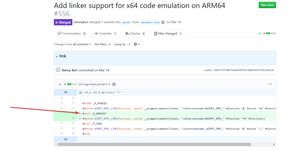Image resolution: width=302 pixels, height=151 pixels.
Task: Switch to the Commits tab
Action: [106, 34]
